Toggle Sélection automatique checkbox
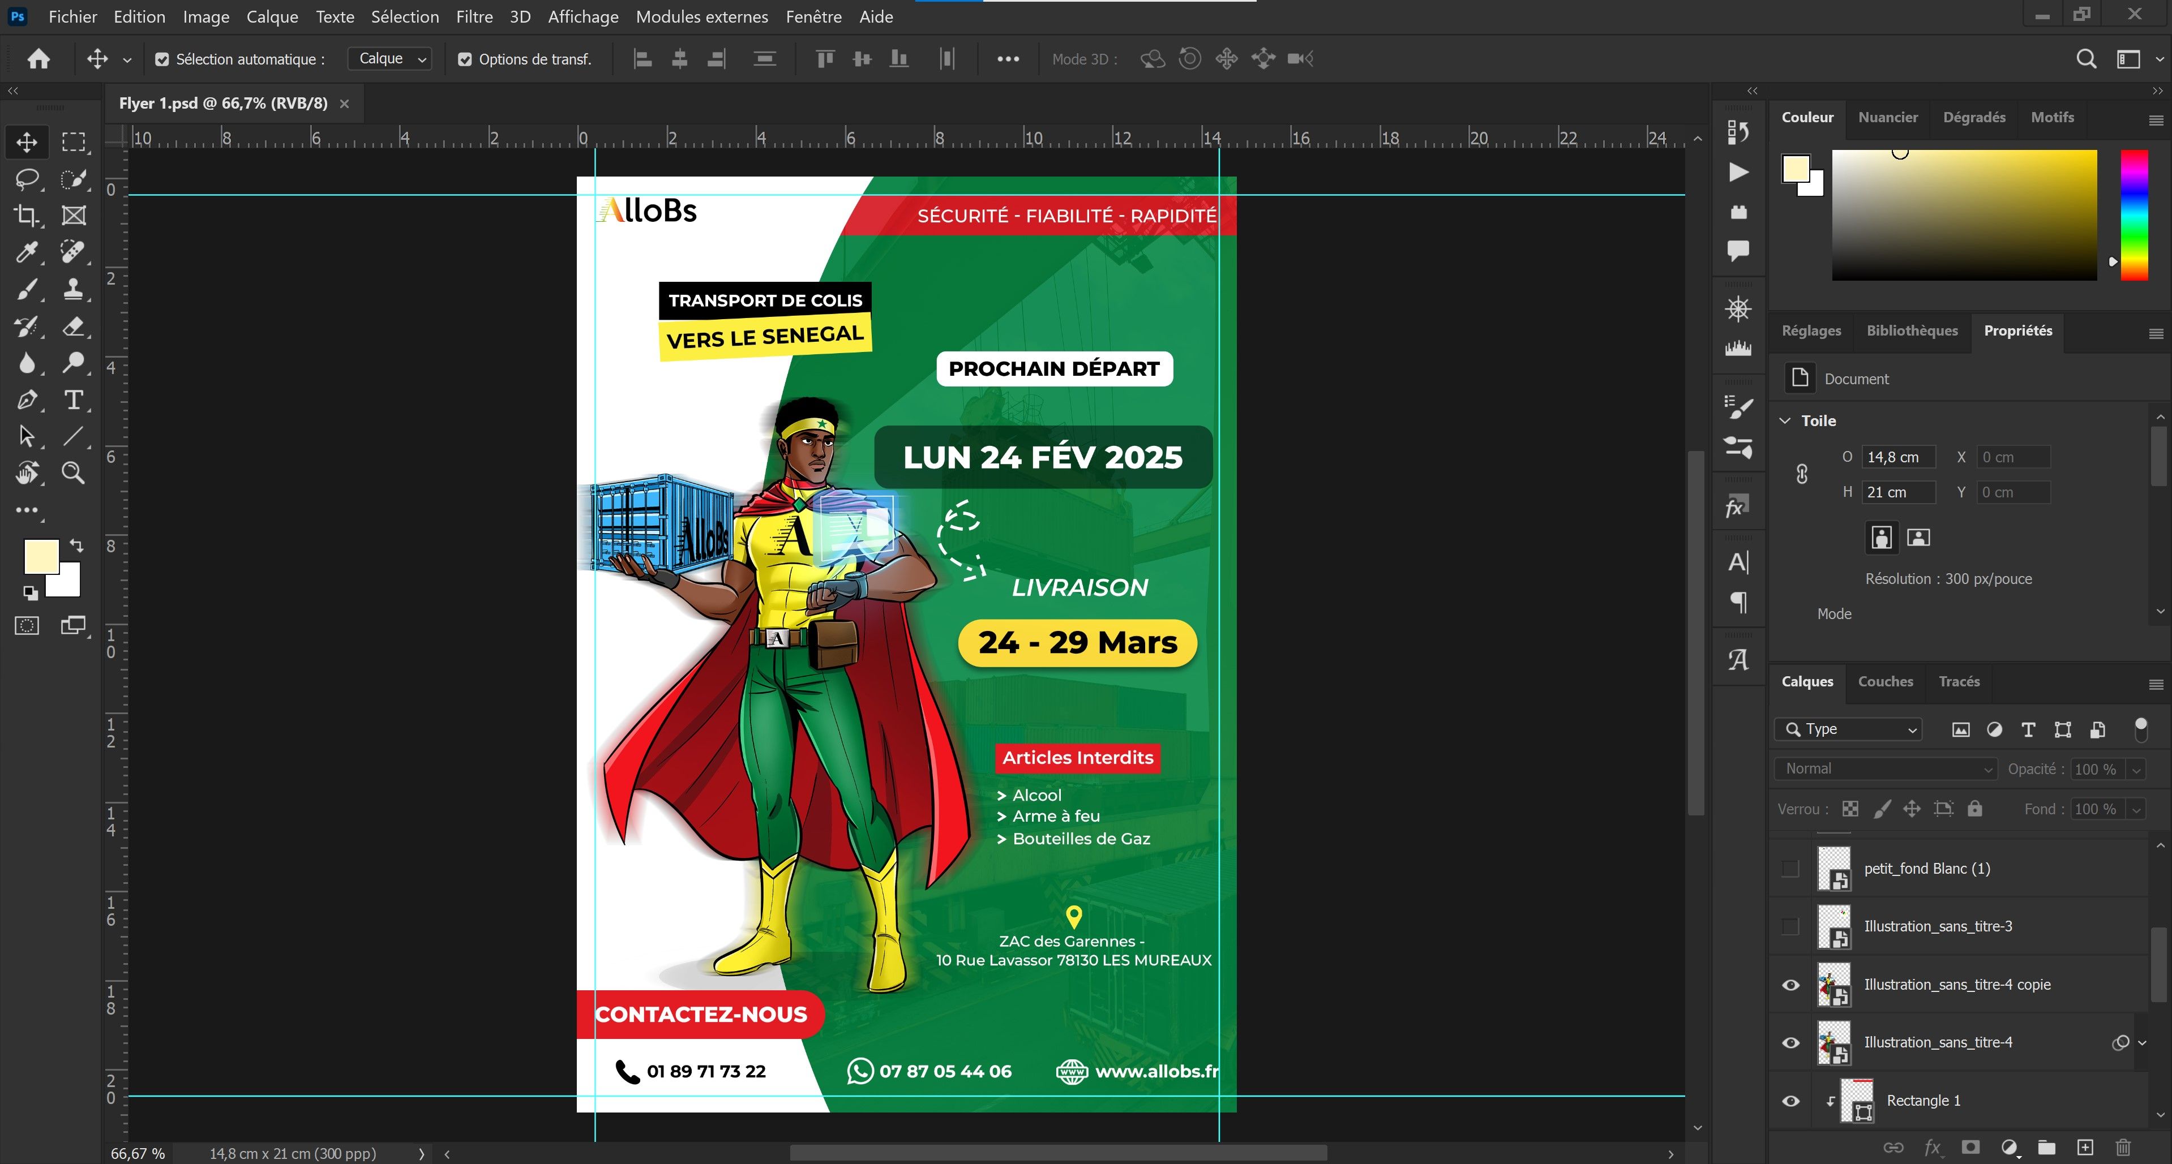Viewport: 2172px width, 1164px height. (162, 59)
